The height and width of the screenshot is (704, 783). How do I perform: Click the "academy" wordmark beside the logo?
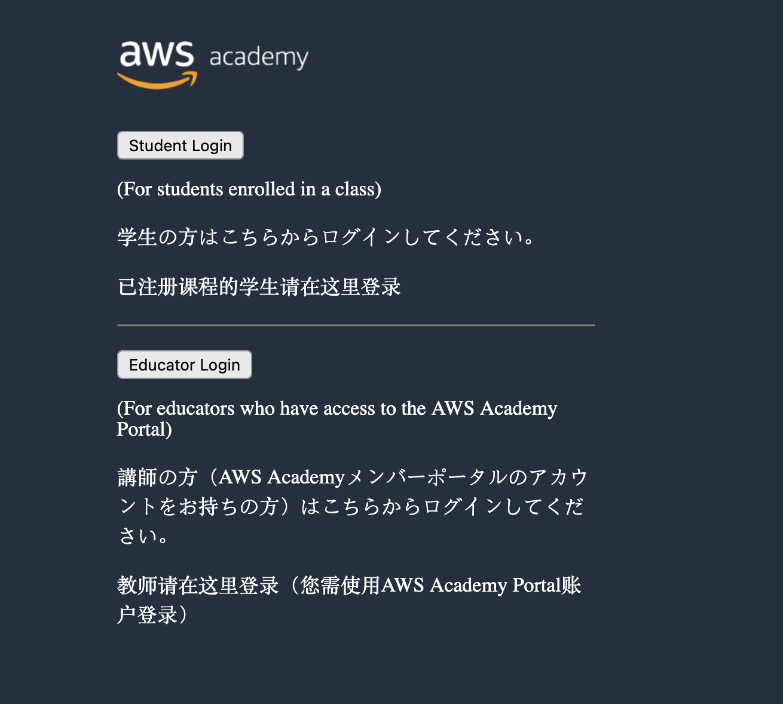point(259,58)
